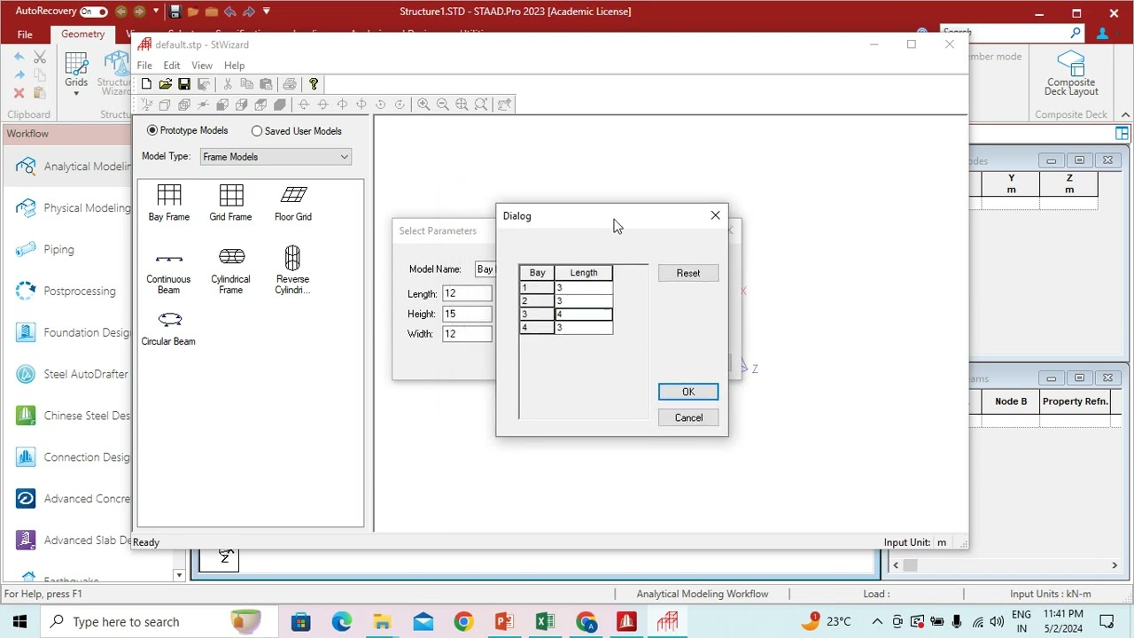Click the Windows Start button
The height and width of the screenshot is (638, 1134).
[x=19, y=622]
